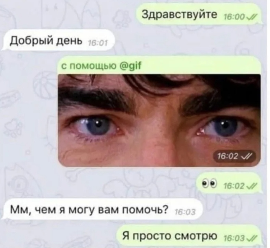The image size is (270, 248).
Task: Select the Здравствуйте message bubble
Action: (x=198, y=14)
